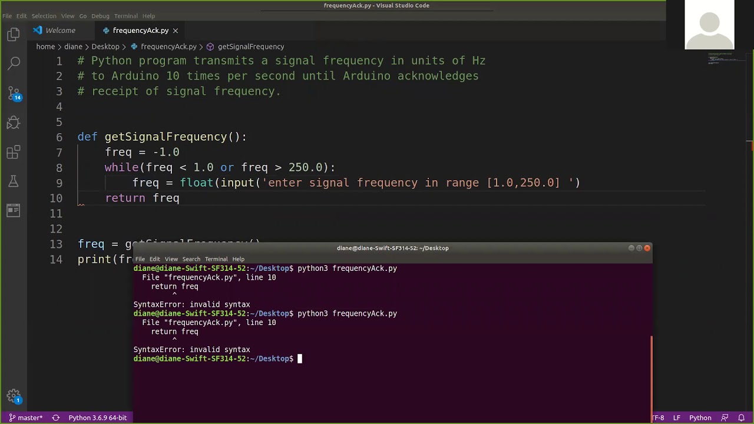Click the VS Code logo on Welcome tab
Viewport: 754px width, 424px height.
[38, 30]
